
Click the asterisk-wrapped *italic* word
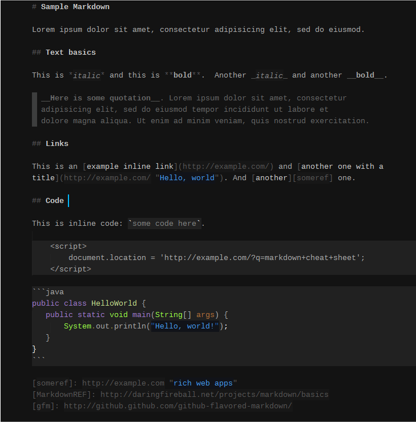click(87, 75)
